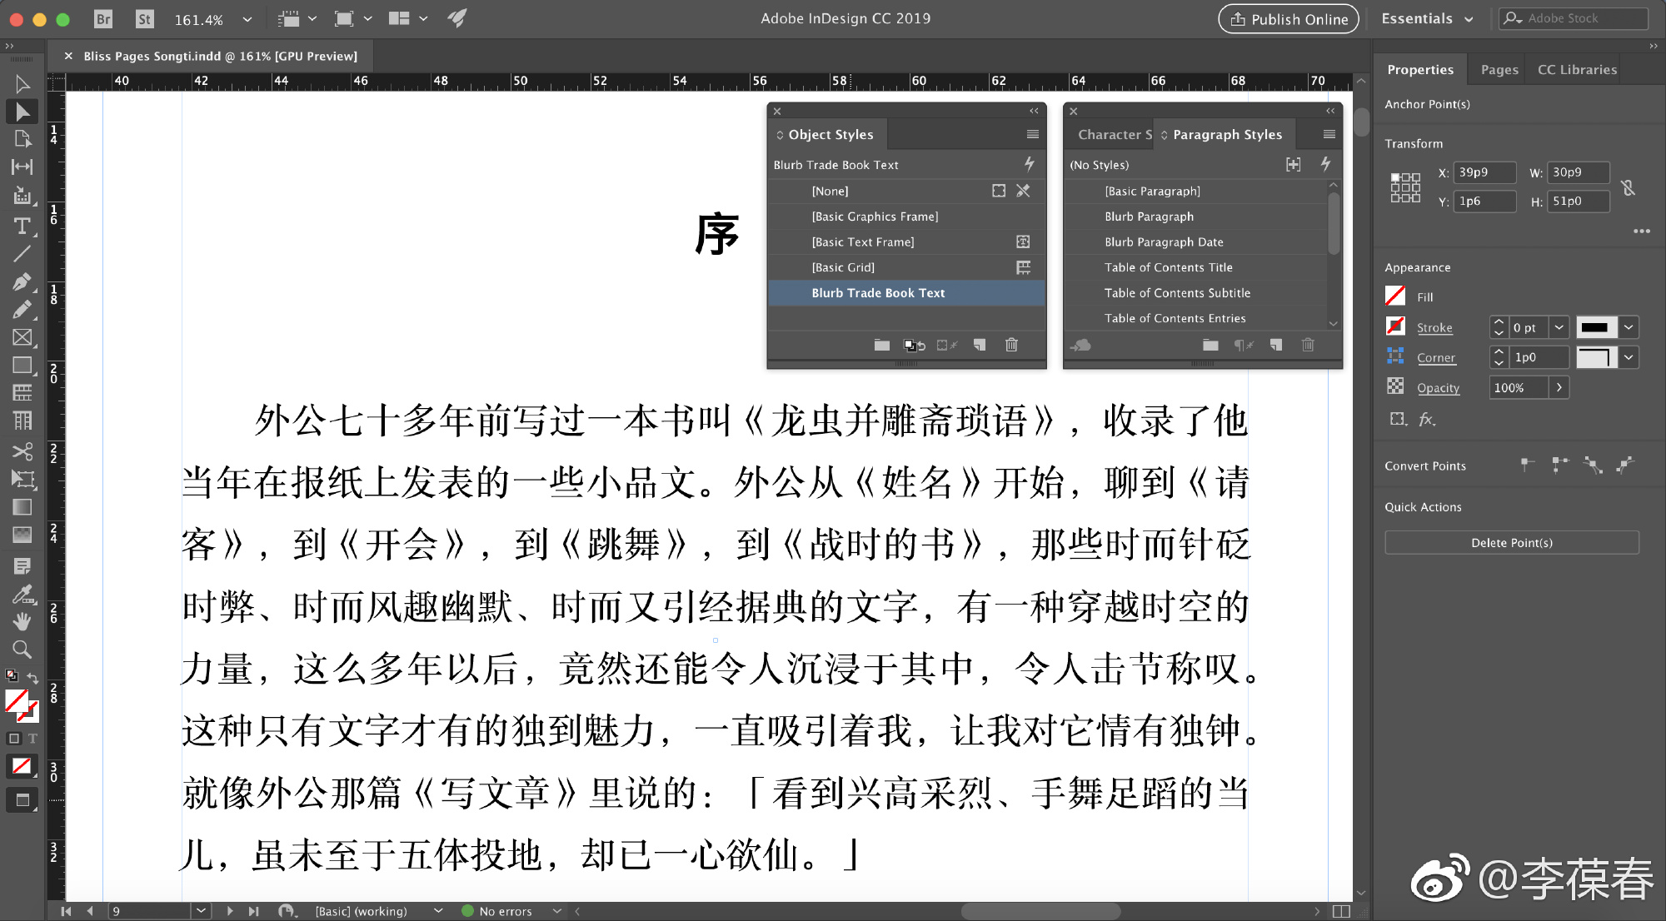Click the Delete style trash icon in Object Styles
Screen dimensions: 1666x921
pyautogui.click(x=1011, y=345)
